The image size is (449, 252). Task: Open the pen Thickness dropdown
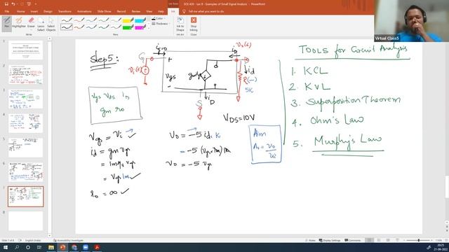[x=161, y=24]
